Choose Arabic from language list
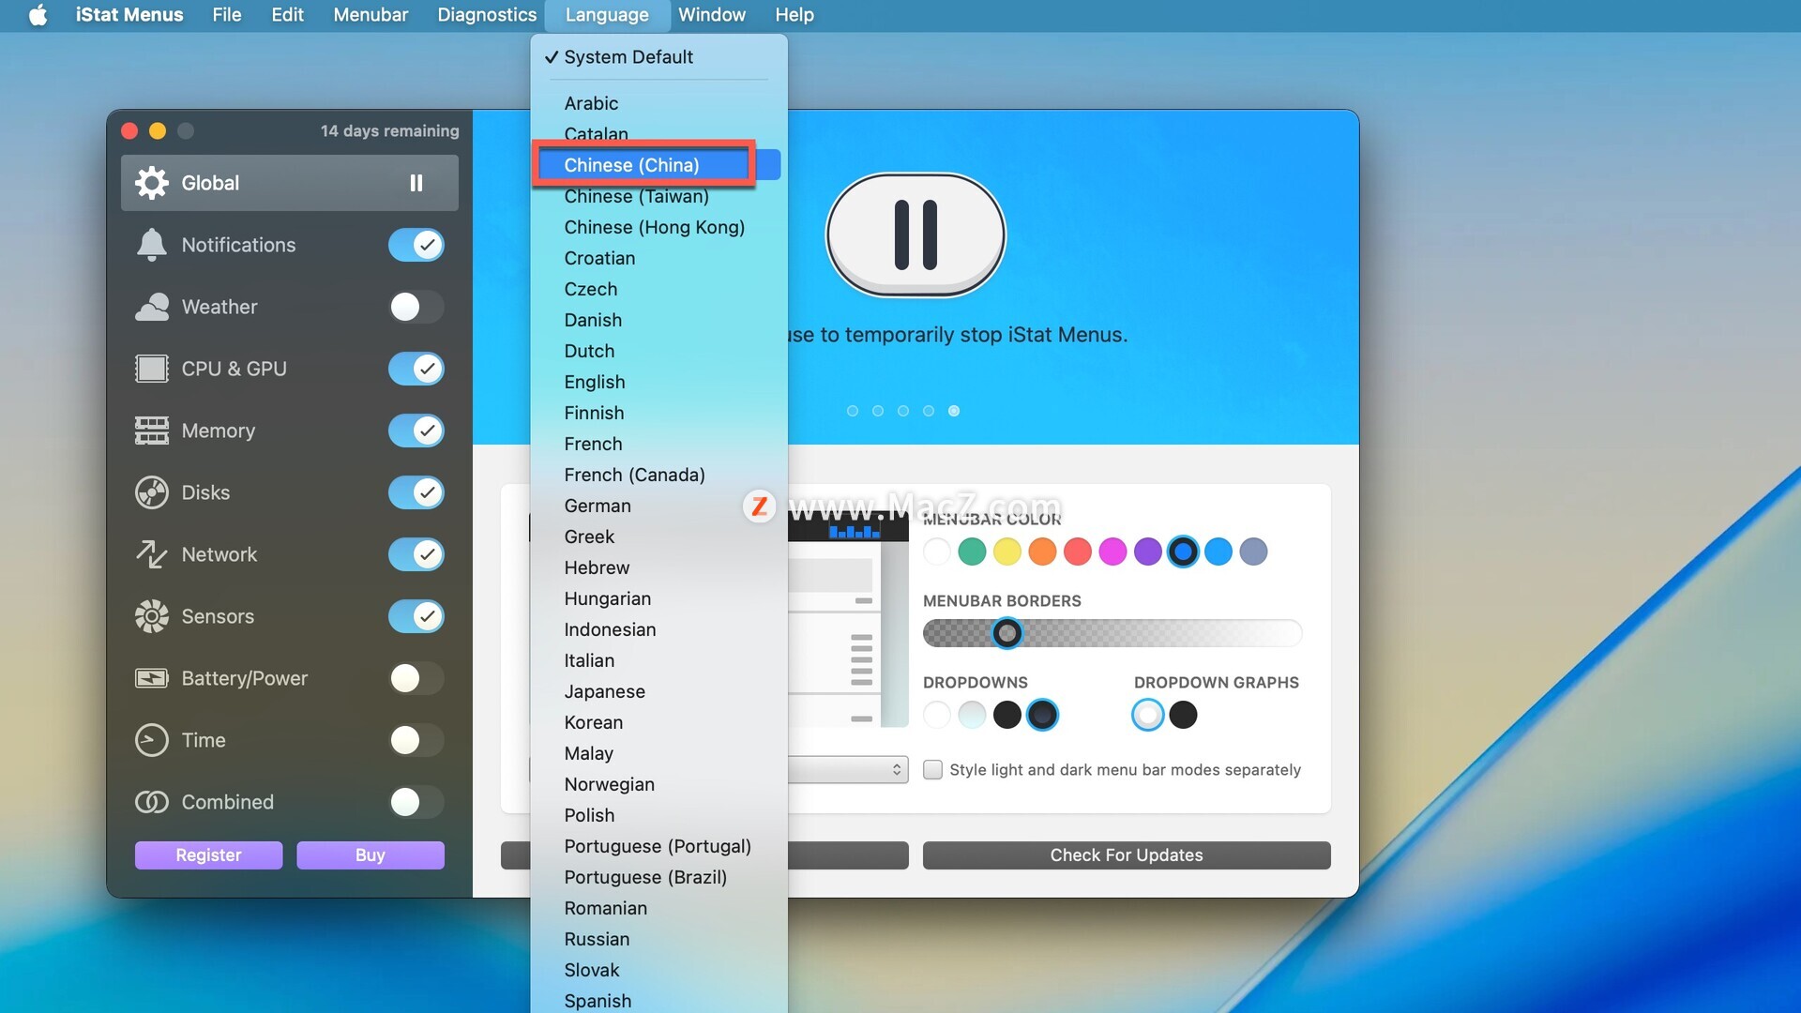 (658, 103)
